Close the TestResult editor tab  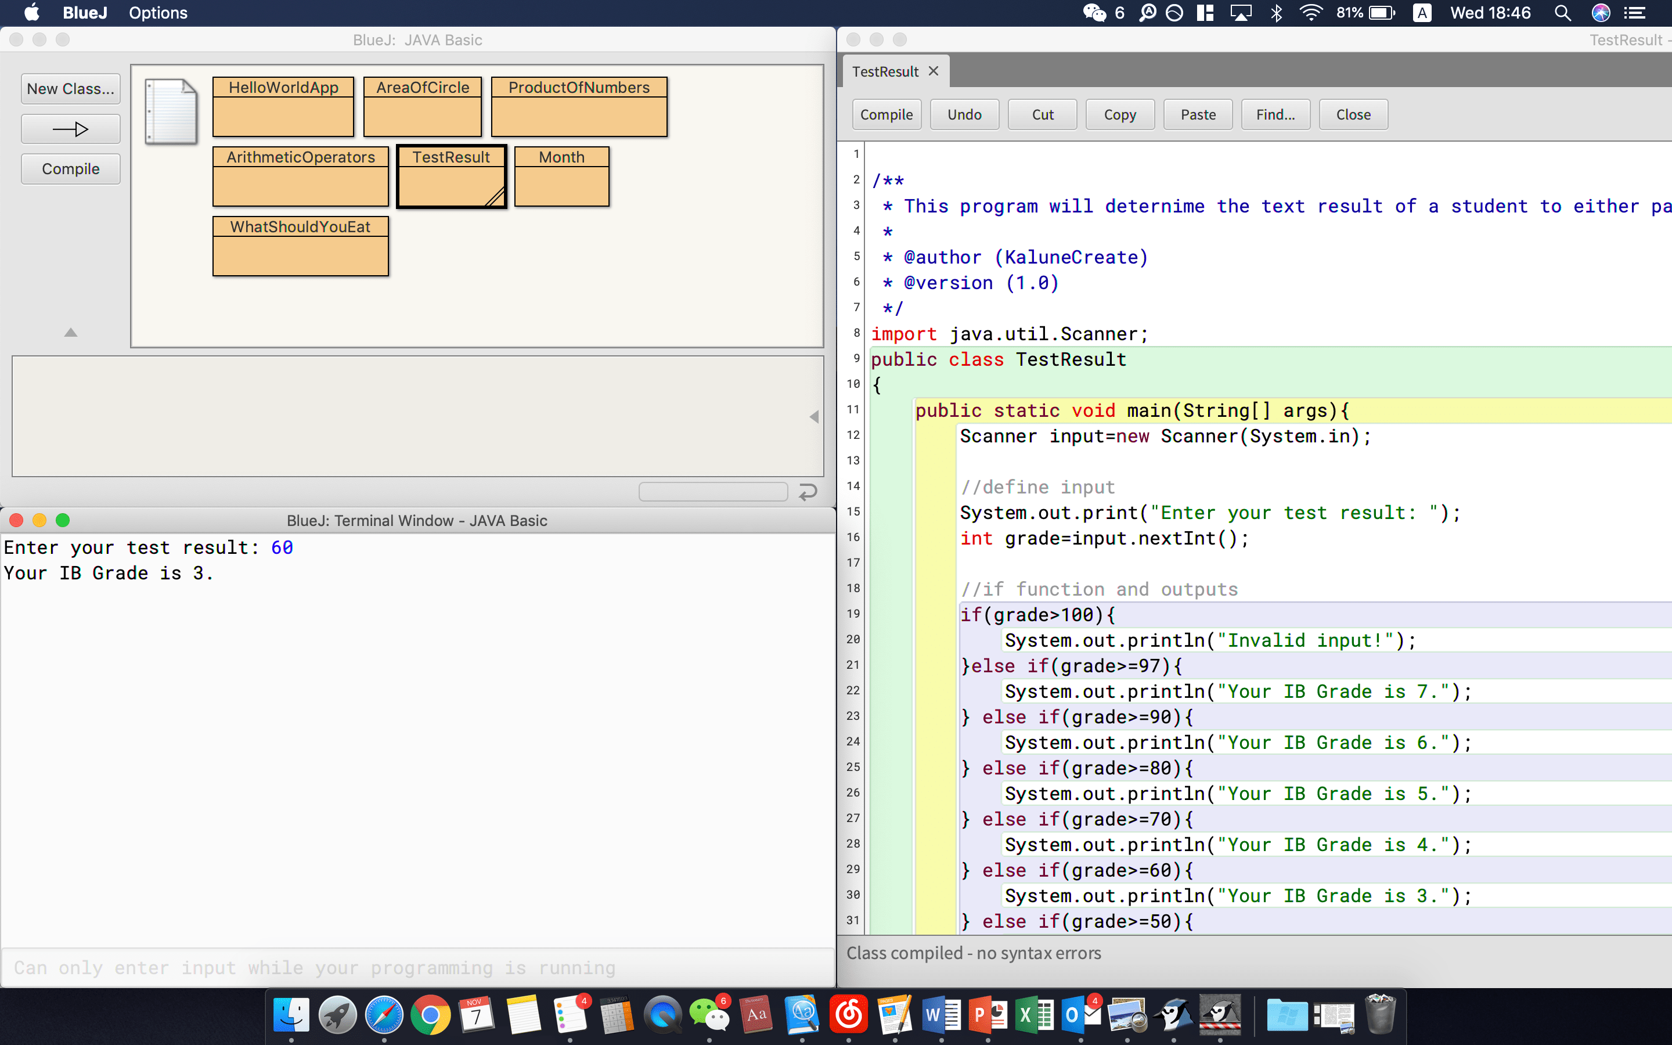point(934,71)
